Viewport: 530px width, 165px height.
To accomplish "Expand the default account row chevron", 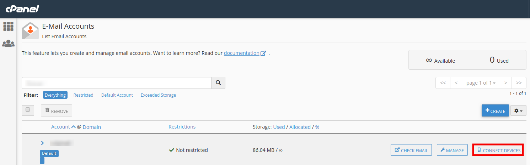I will tap(42, 143).
